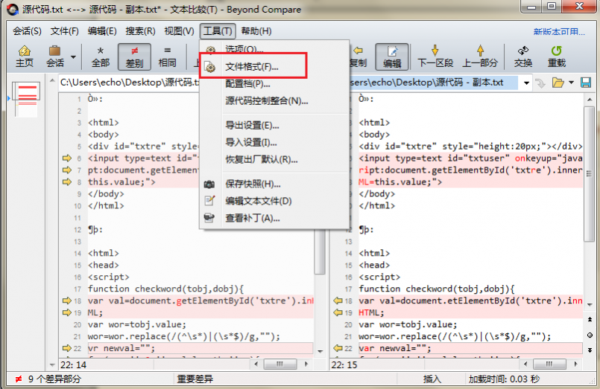Choose 配置档(P) menu entry
The height and width of the screenshot is (389, 600).
pyautogui.click(x=274, y=83)
